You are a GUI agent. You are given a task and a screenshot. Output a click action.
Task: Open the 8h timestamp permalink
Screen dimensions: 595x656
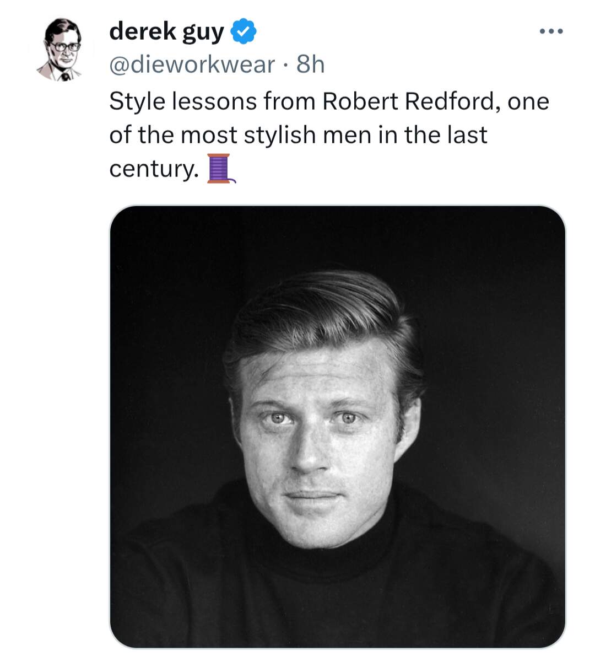click(x=311, y=64)
